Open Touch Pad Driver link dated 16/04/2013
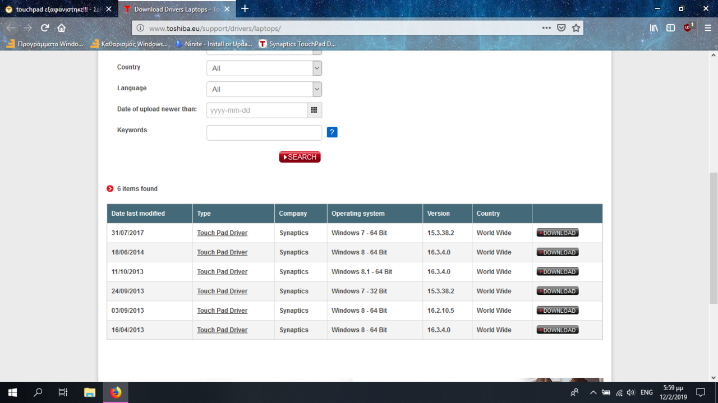Image resolution: width=718 pixels, height=403 pixels. point(222,330)
